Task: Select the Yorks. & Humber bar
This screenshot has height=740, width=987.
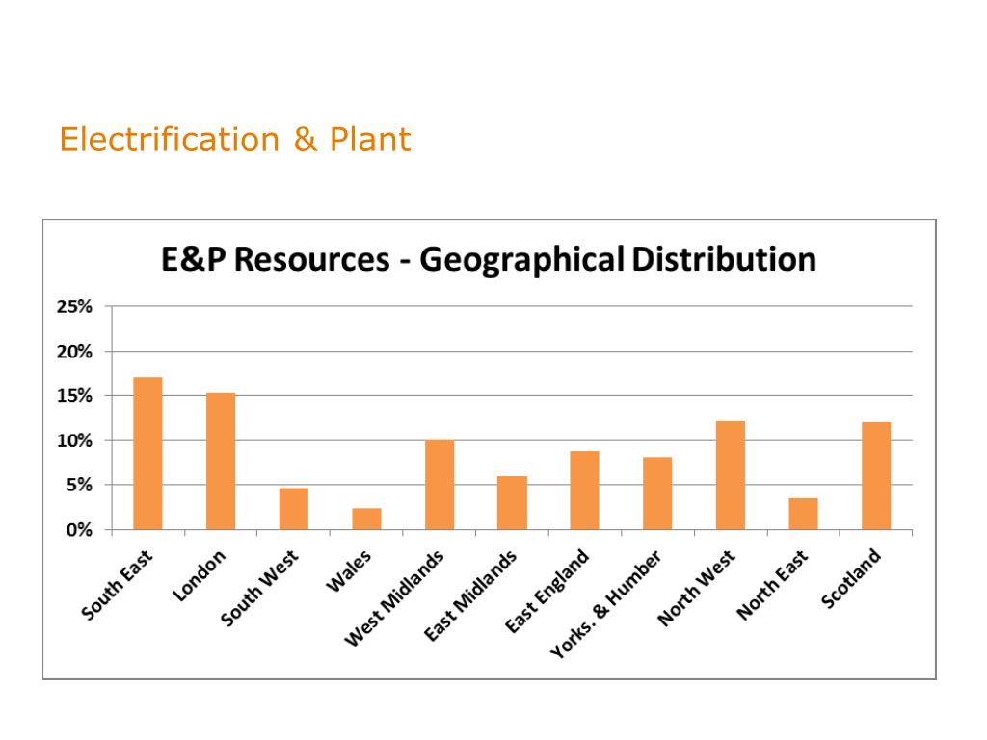Action: (657, 493)
